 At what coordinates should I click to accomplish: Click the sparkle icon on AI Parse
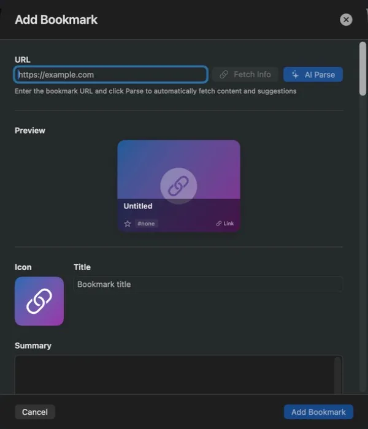click(295, 74)
